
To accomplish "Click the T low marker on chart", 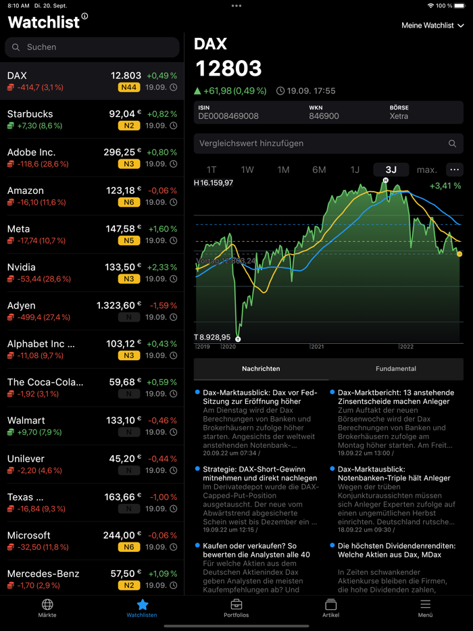I will 238,339.
